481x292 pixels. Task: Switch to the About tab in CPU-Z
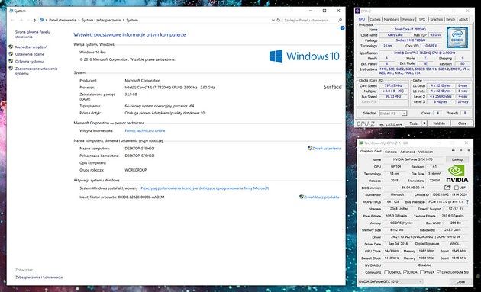pos(463,19)
